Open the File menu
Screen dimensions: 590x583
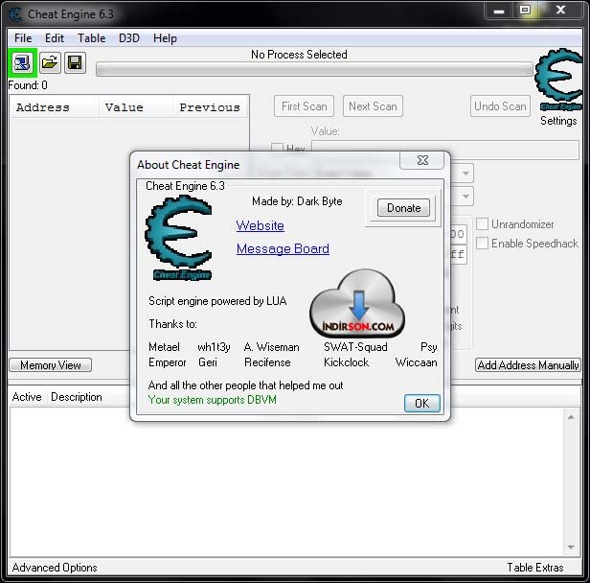pyautogui.click(x=23, y=38)
